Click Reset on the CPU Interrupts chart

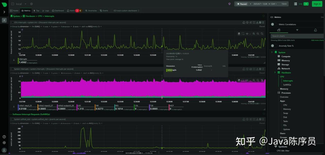[x=262, y=27]
